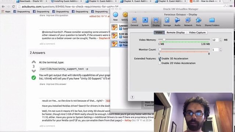
Task: Click share link under the answer
Action: point(42,84)
